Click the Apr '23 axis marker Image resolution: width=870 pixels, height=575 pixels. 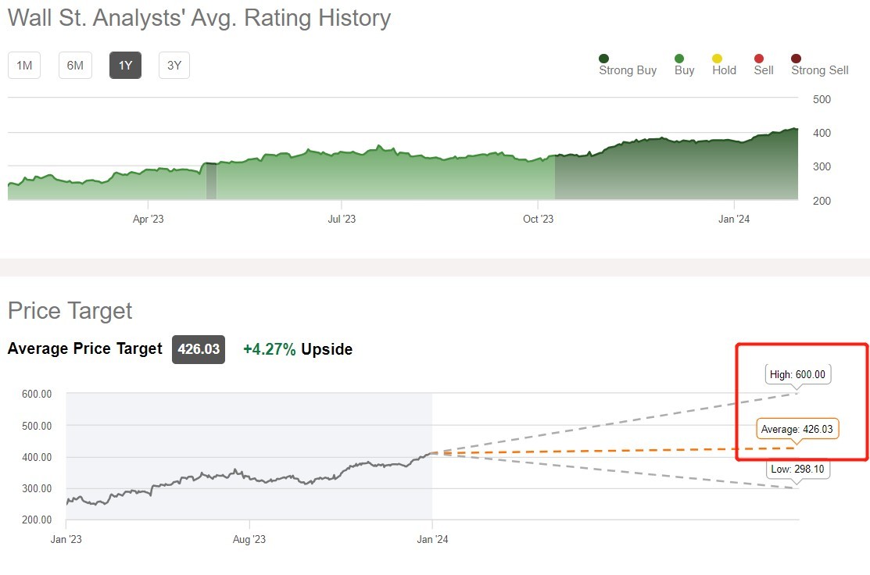(x=149, y=219)
